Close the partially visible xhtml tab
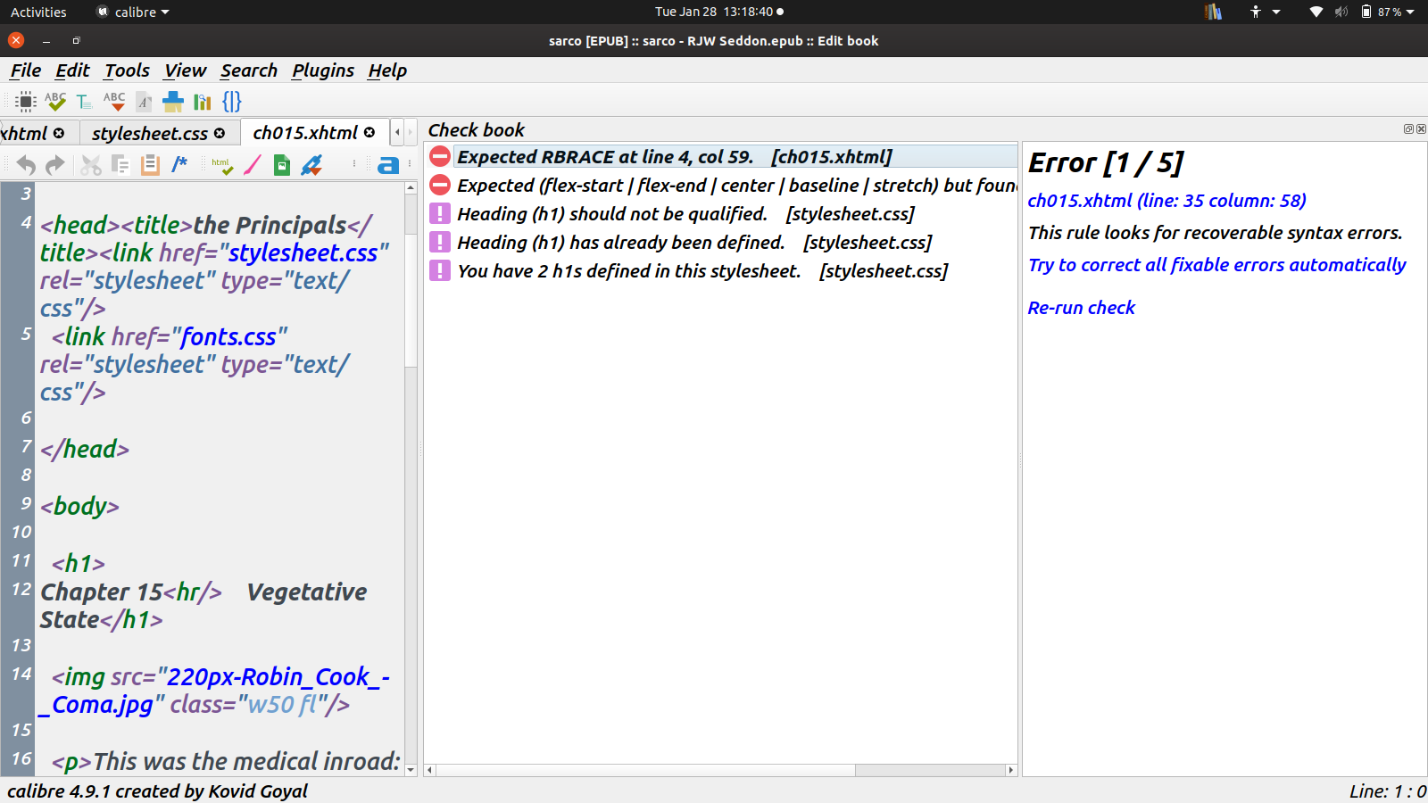 [59, 133]
